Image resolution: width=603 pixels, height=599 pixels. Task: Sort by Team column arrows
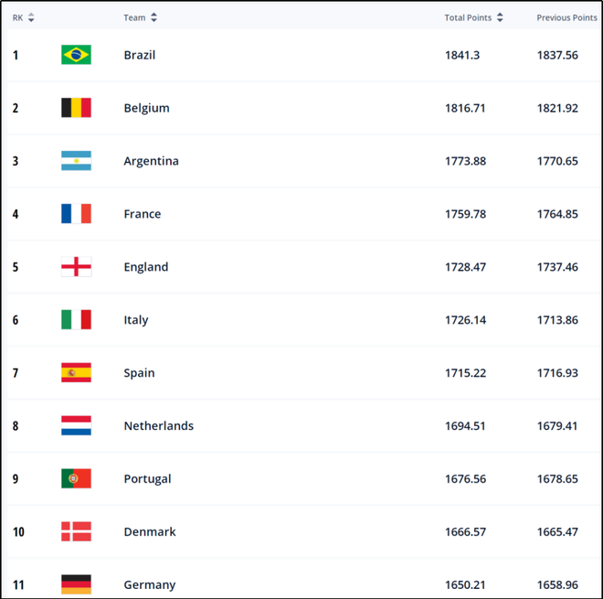coord(153,17)
